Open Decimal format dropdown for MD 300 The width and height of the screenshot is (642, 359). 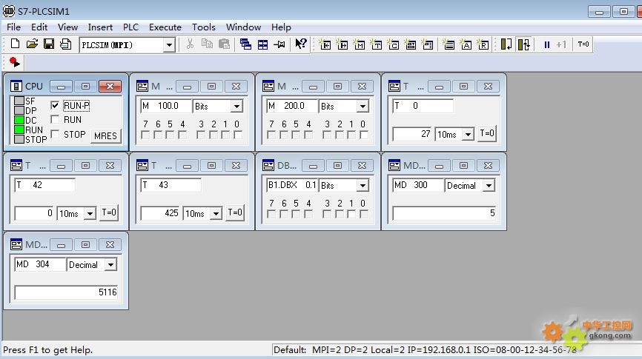(489, 186)
